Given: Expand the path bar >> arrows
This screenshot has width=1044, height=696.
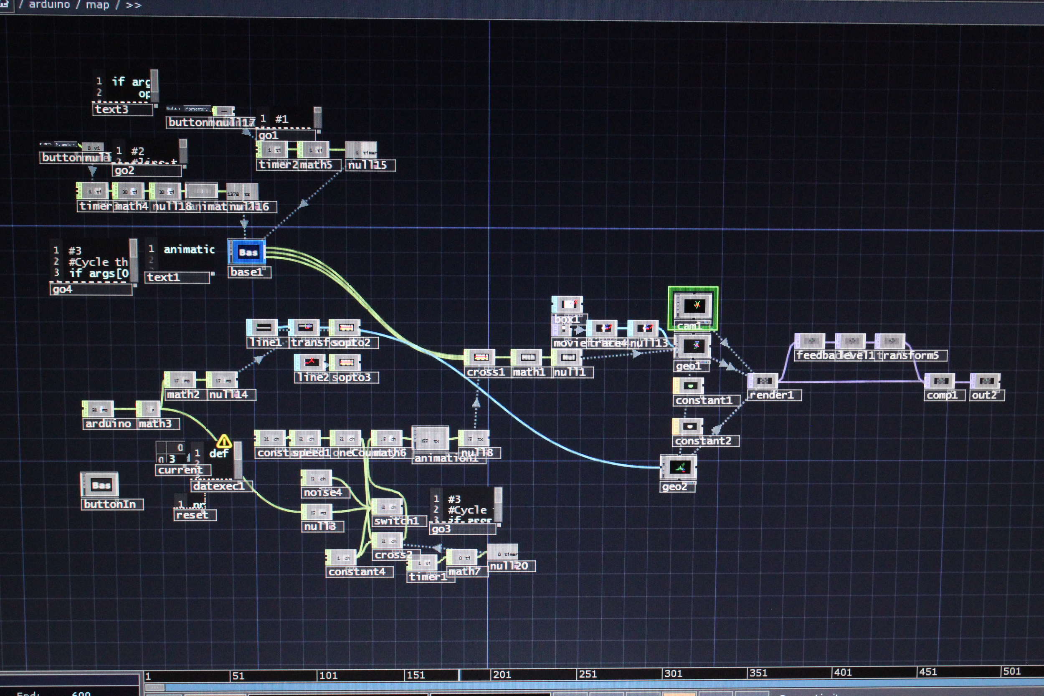Looking at the screenshot, I should [x=133, y=5].
